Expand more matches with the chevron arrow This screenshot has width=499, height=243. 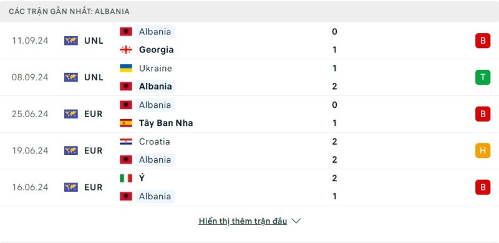tap(296, 221)
